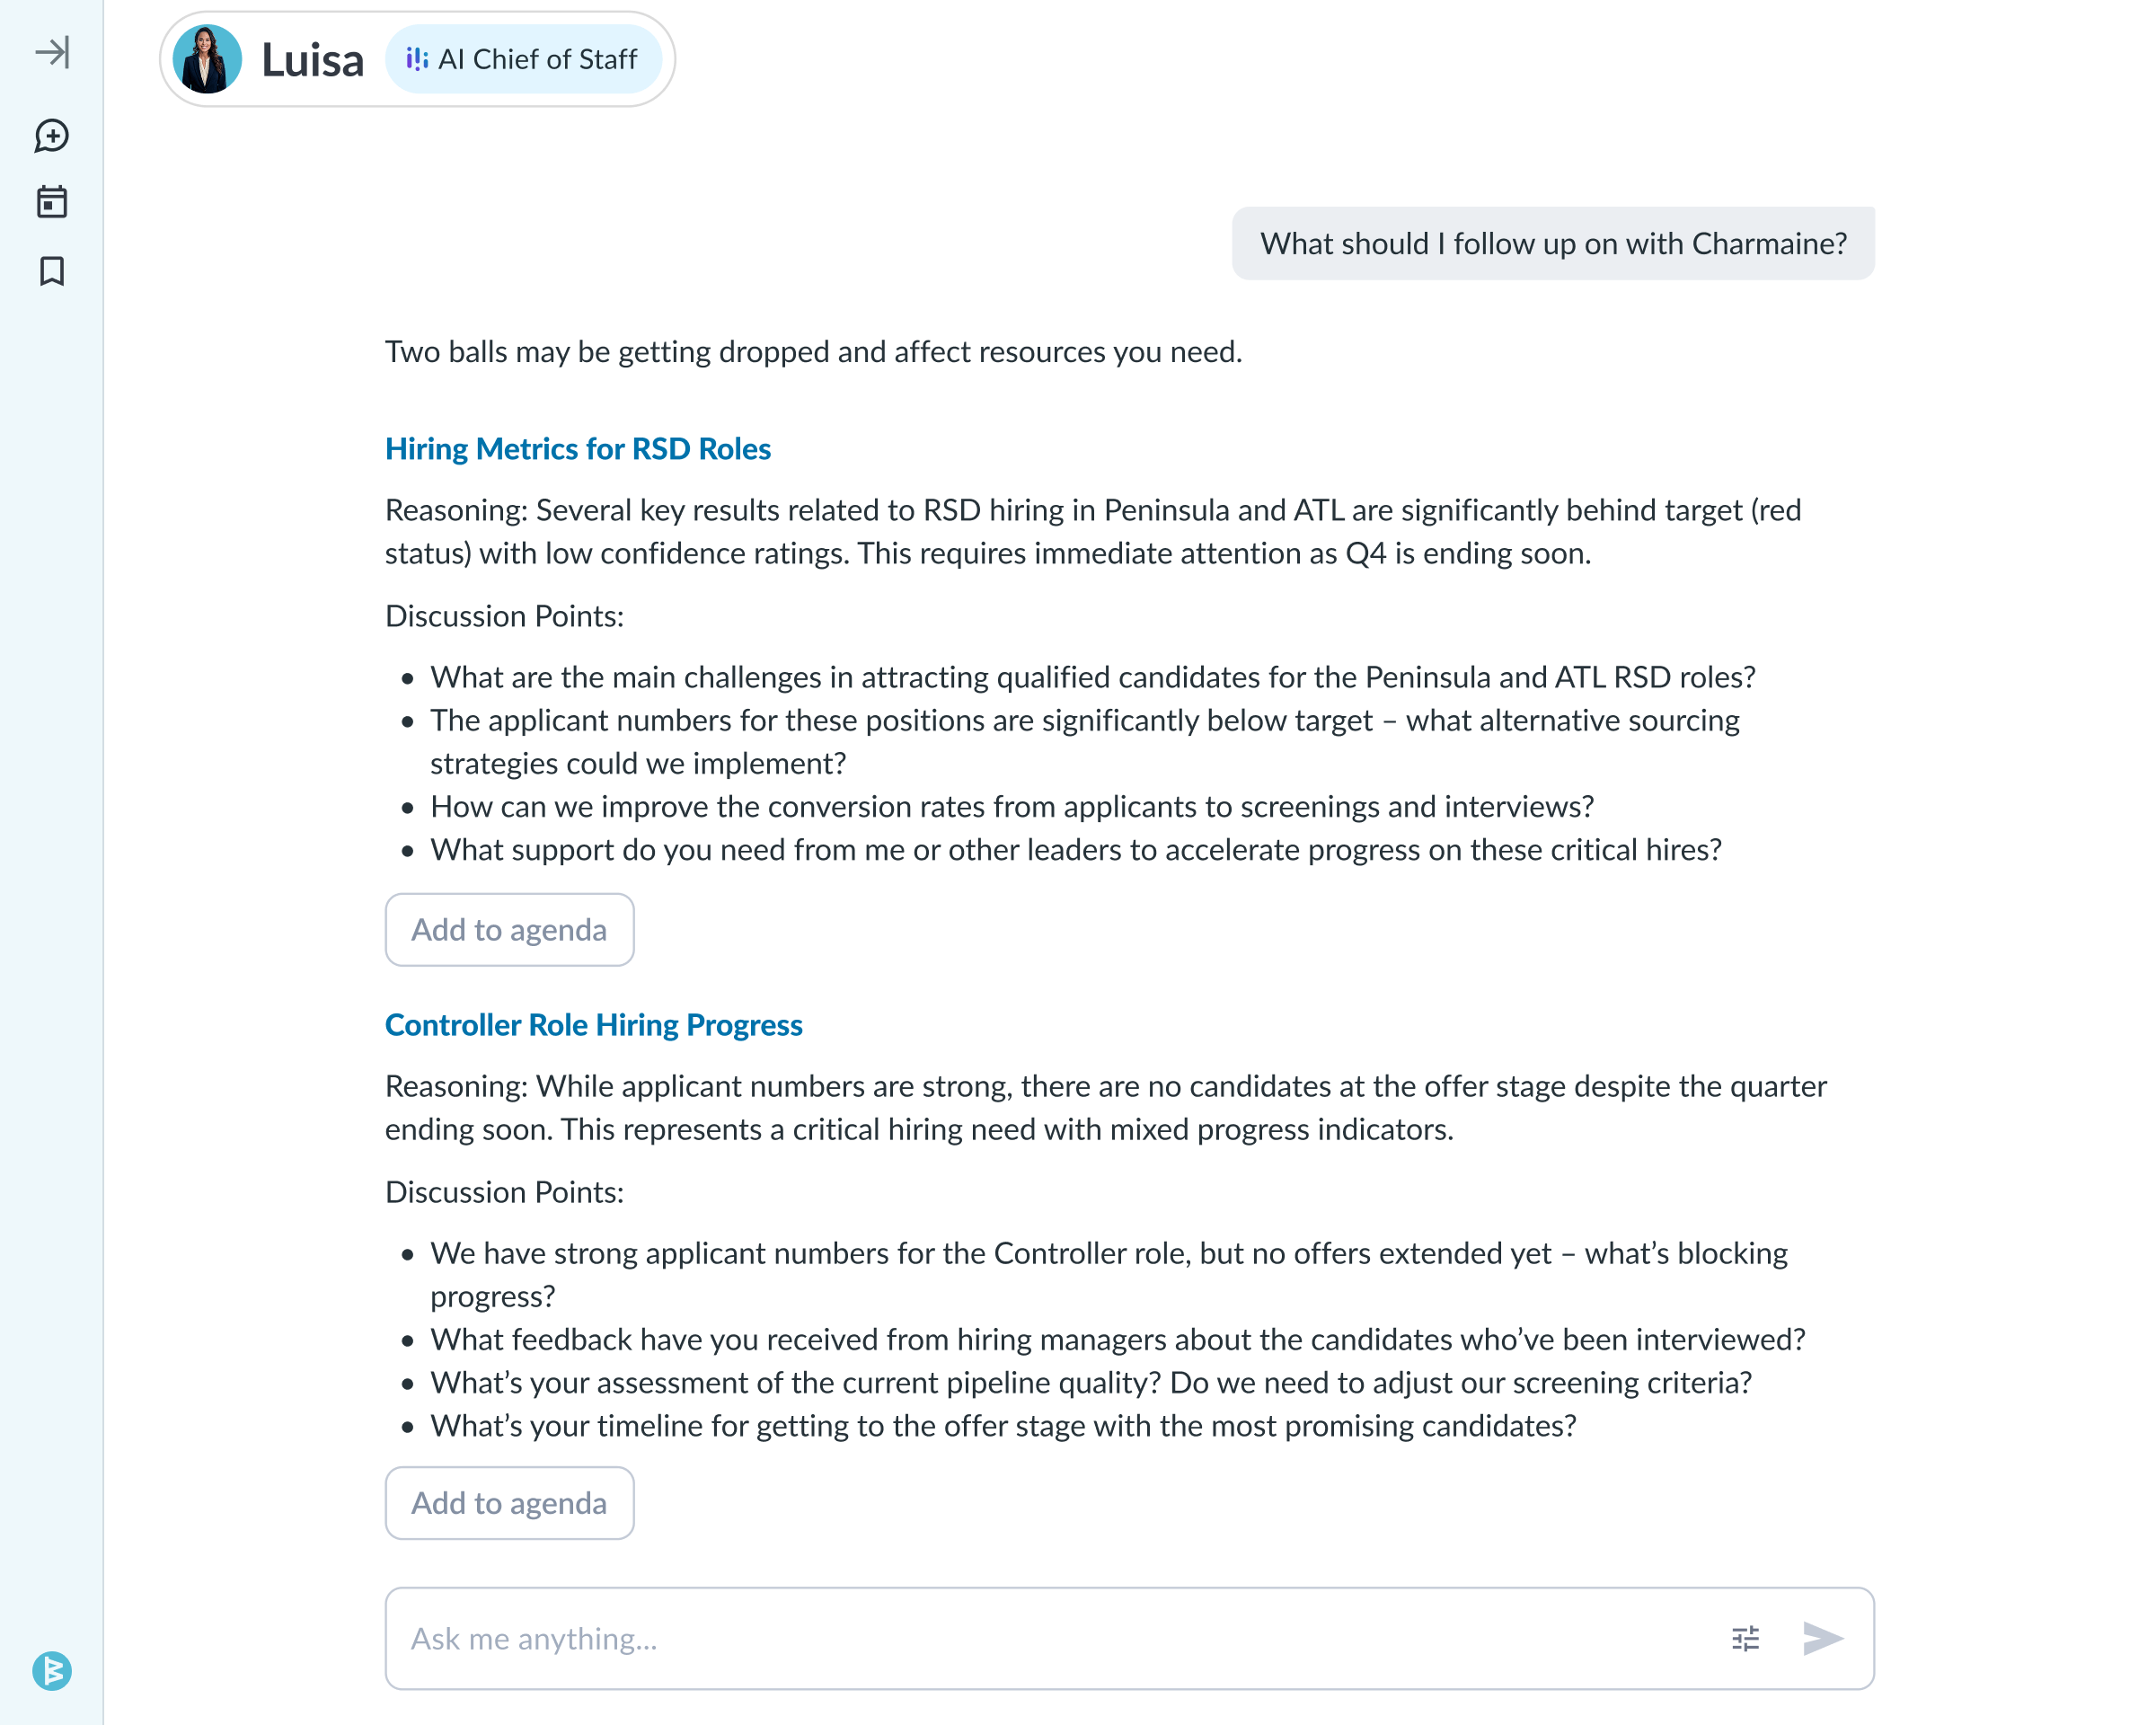Click Luisa's profile avatar
Screen dimensions: 2156x1725
(210, 59)
